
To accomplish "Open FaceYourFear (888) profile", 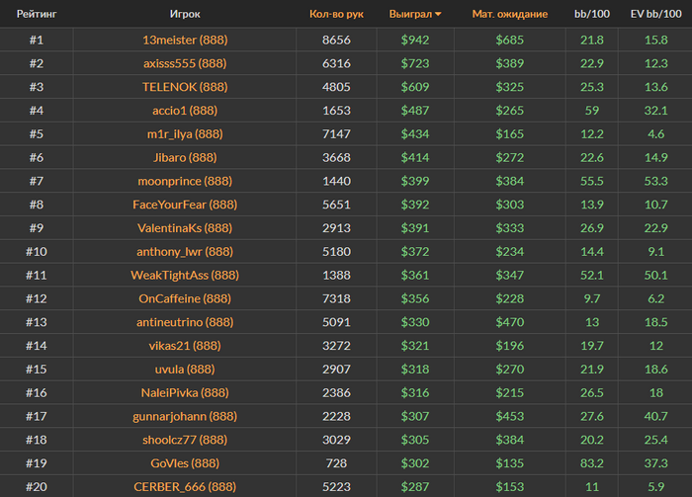I will pyautogui.click(x=184, y=205).
